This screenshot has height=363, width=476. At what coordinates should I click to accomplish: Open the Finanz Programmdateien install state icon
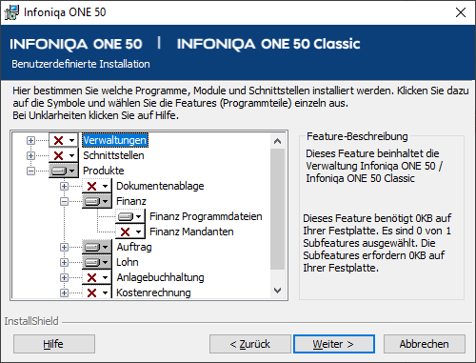tap(130, 216)
